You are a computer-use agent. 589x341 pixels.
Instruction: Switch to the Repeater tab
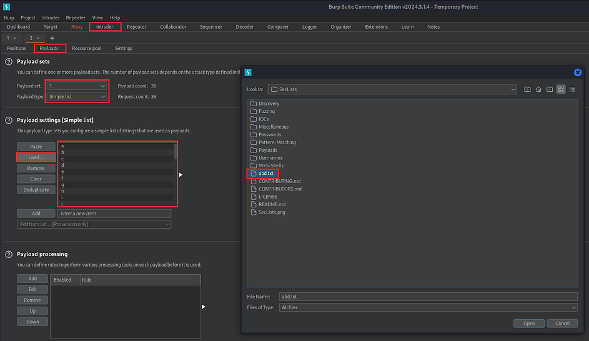pyautogui.click(x=136, y=27)
